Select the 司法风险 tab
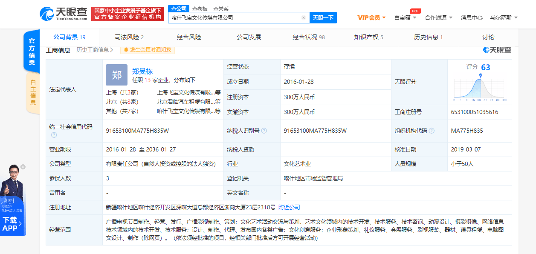 coord(129,37)
